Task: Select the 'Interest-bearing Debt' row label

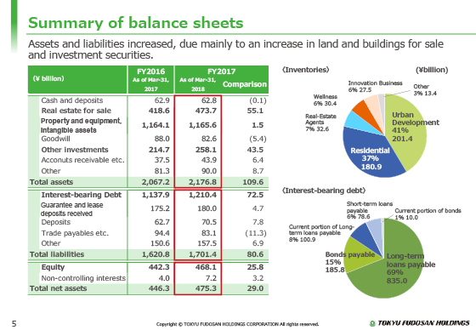Action: coord(82,195)
